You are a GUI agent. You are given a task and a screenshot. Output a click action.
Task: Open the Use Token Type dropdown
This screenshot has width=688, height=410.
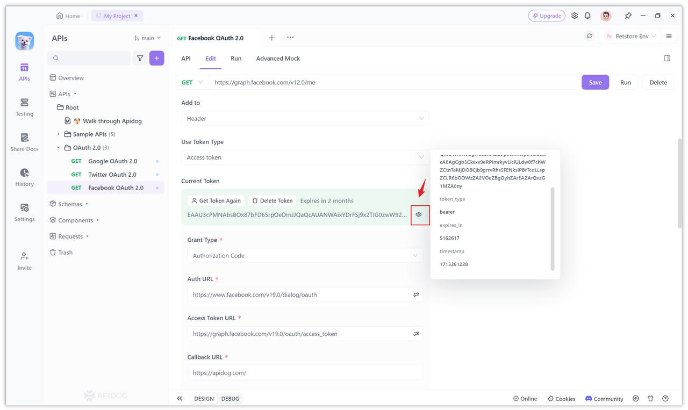(x=305, y=157)
